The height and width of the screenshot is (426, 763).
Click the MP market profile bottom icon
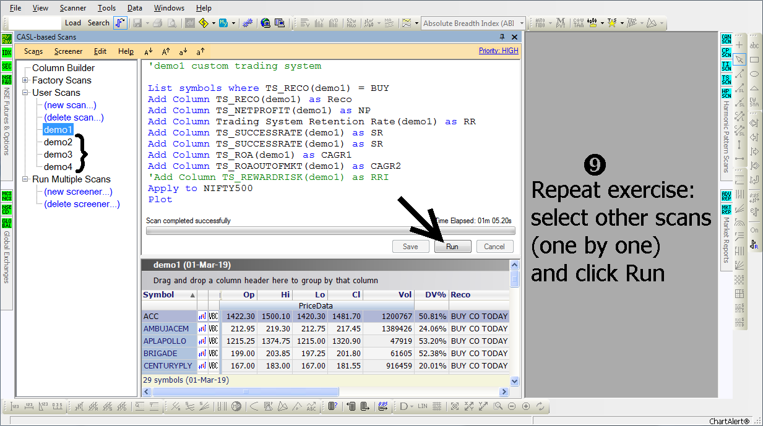pos(236,406)
